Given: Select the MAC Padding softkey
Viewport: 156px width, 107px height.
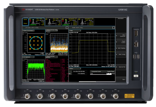Looking at the screenshot, I should [121, 48].
